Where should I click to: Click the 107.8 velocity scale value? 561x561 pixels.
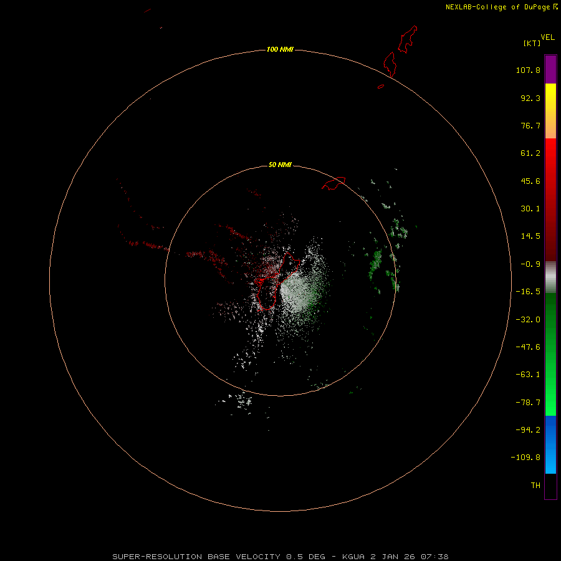528,70
